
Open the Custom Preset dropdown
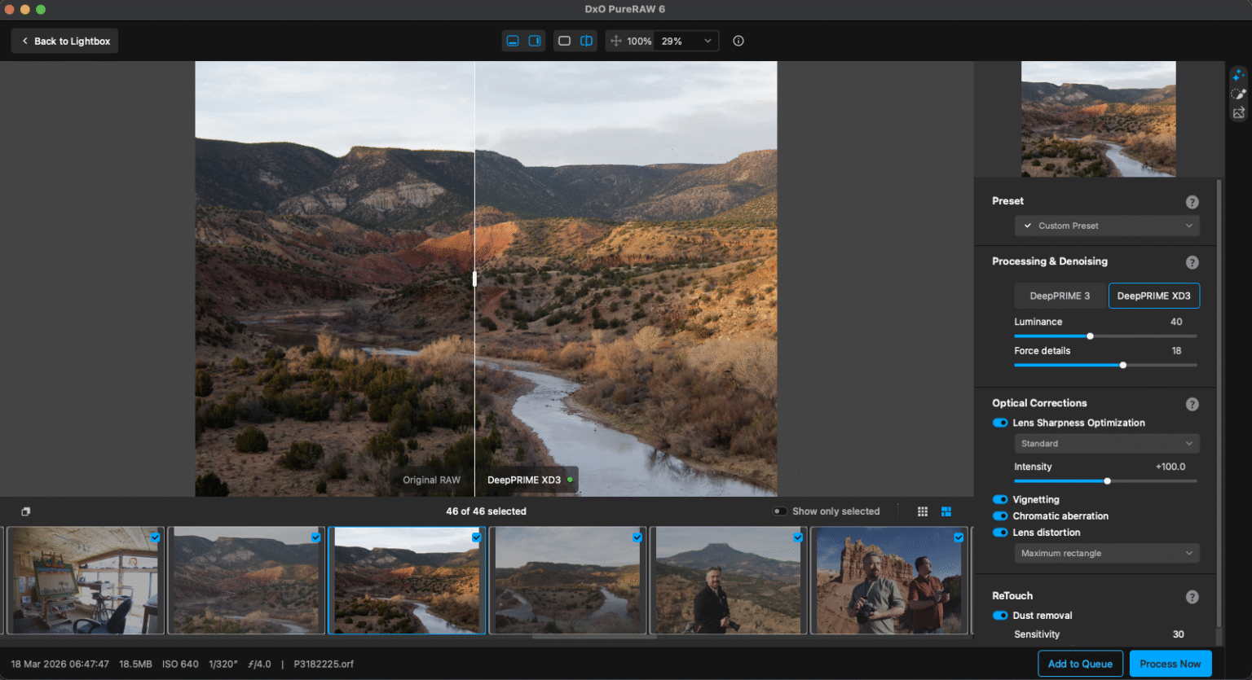point(1107,226)
